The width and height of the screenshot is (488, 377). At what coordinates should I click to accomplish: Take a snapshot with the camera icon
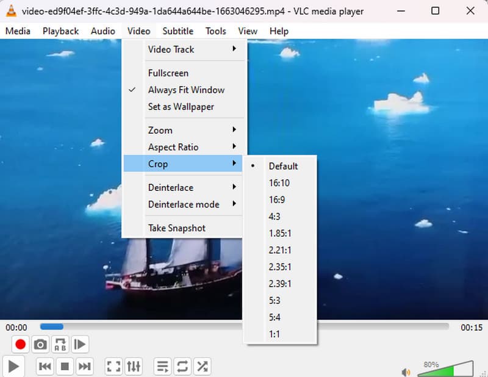coord(40,344)
